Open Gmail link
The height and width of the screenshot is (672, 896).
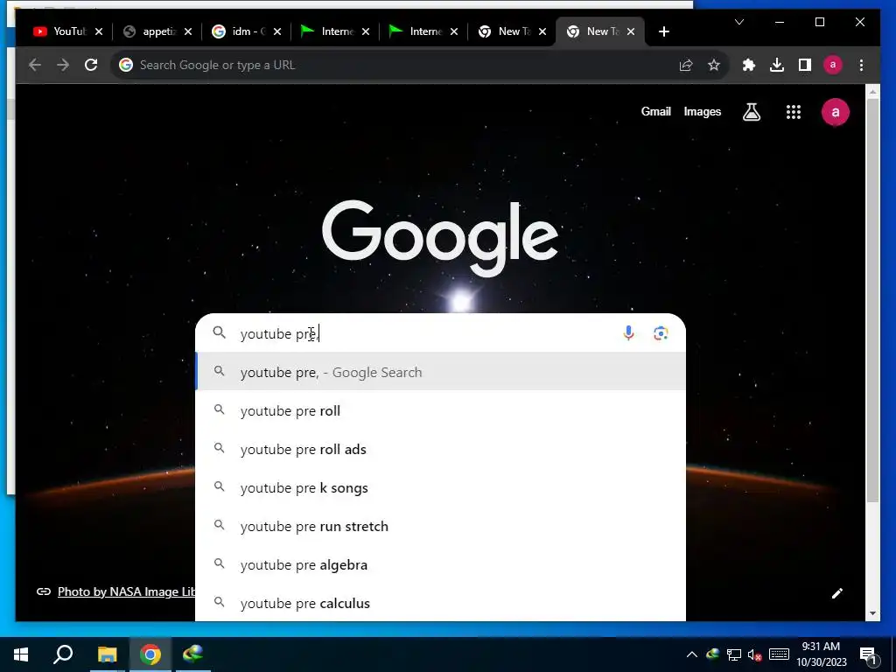pos(655,111)
